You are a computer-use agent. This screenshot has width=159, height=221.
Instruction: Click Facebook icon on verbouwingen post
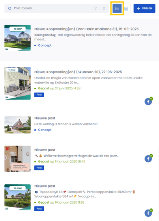(x=148, y=158)
